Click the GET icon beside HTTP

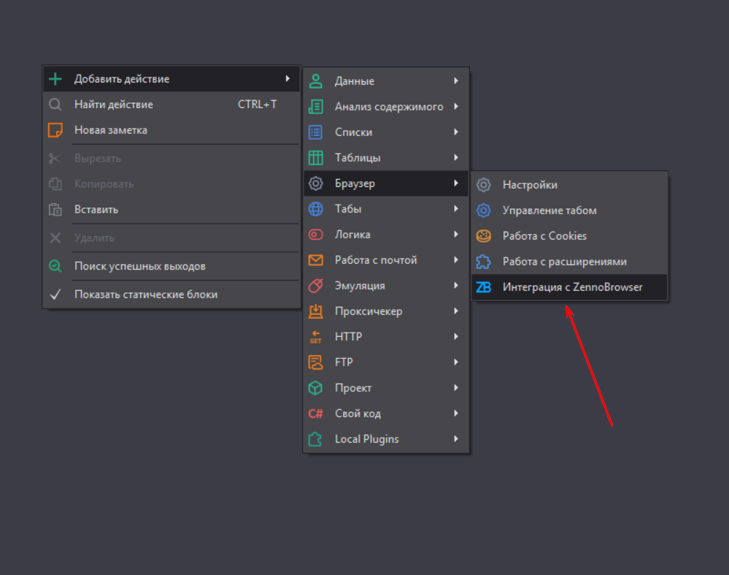click(x=315, y=337)
